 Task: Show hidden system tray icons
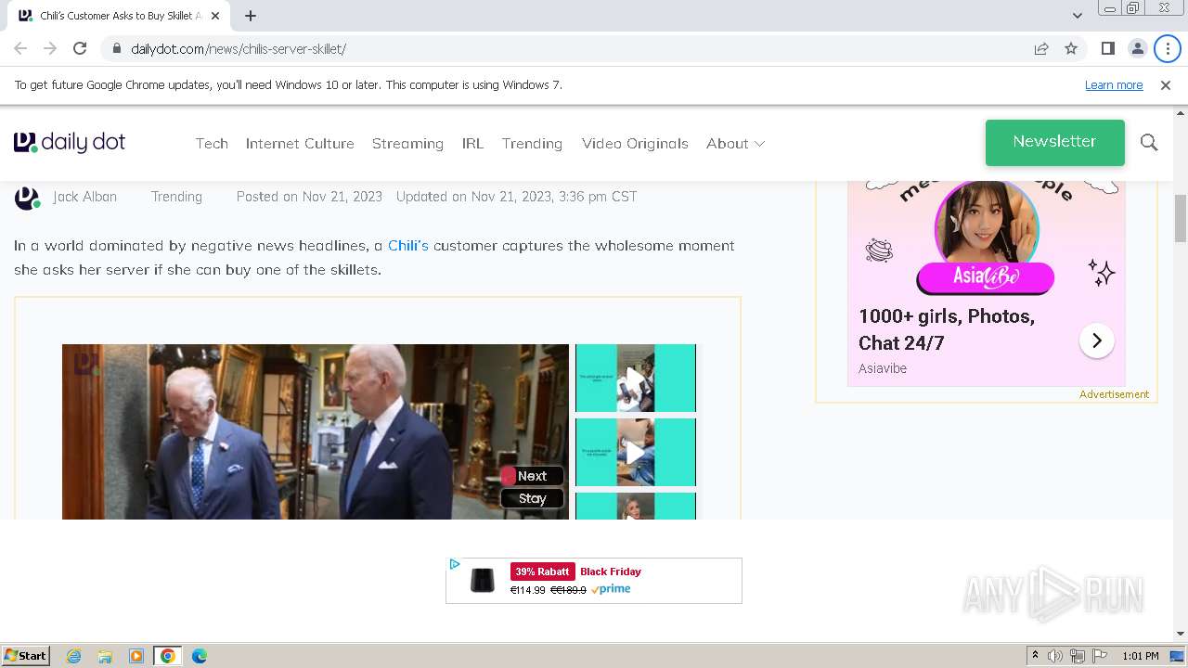(x=1036, y=656)
